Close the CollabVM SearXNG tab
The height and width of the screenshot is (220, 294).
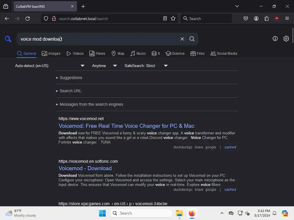(x=72, y=6)
